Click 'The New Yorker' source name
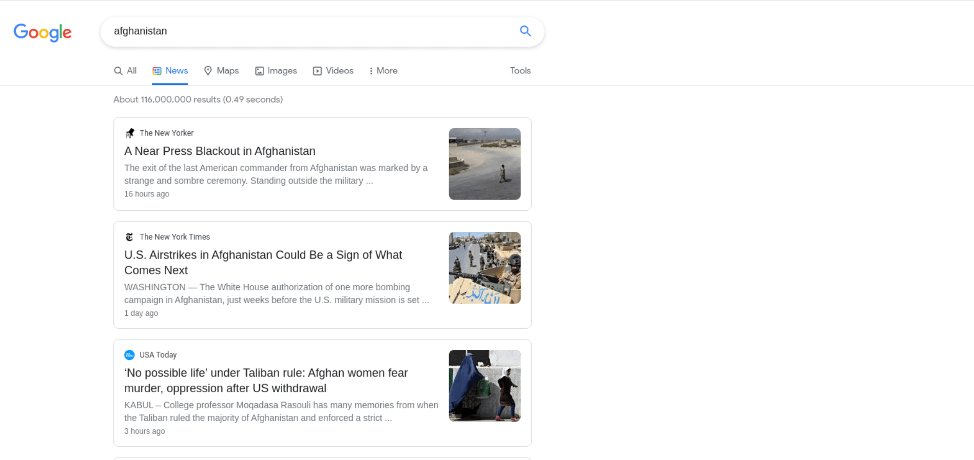Image resolution: width=974 pixels, height=460 pixels. pos(166,133)
